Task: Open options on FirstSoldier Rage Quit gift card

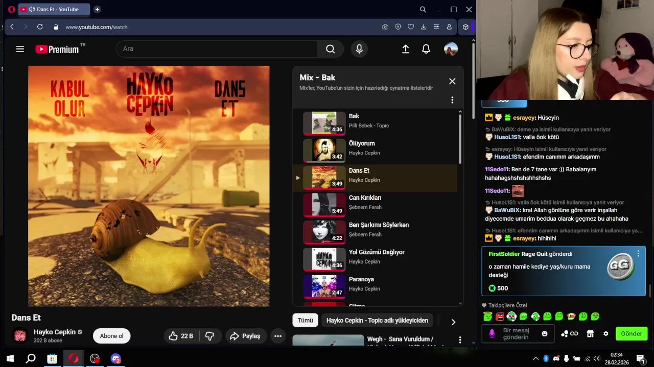Action: (638, 253)
